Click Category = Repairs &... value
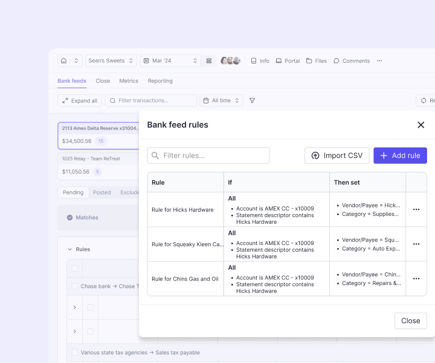 372,283
